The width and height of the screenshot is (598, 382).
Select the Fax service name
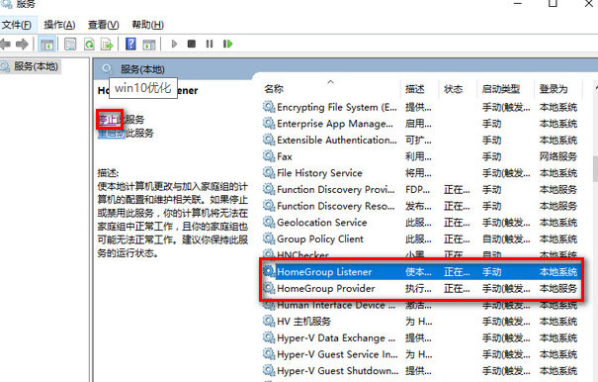tap(285, 156)
